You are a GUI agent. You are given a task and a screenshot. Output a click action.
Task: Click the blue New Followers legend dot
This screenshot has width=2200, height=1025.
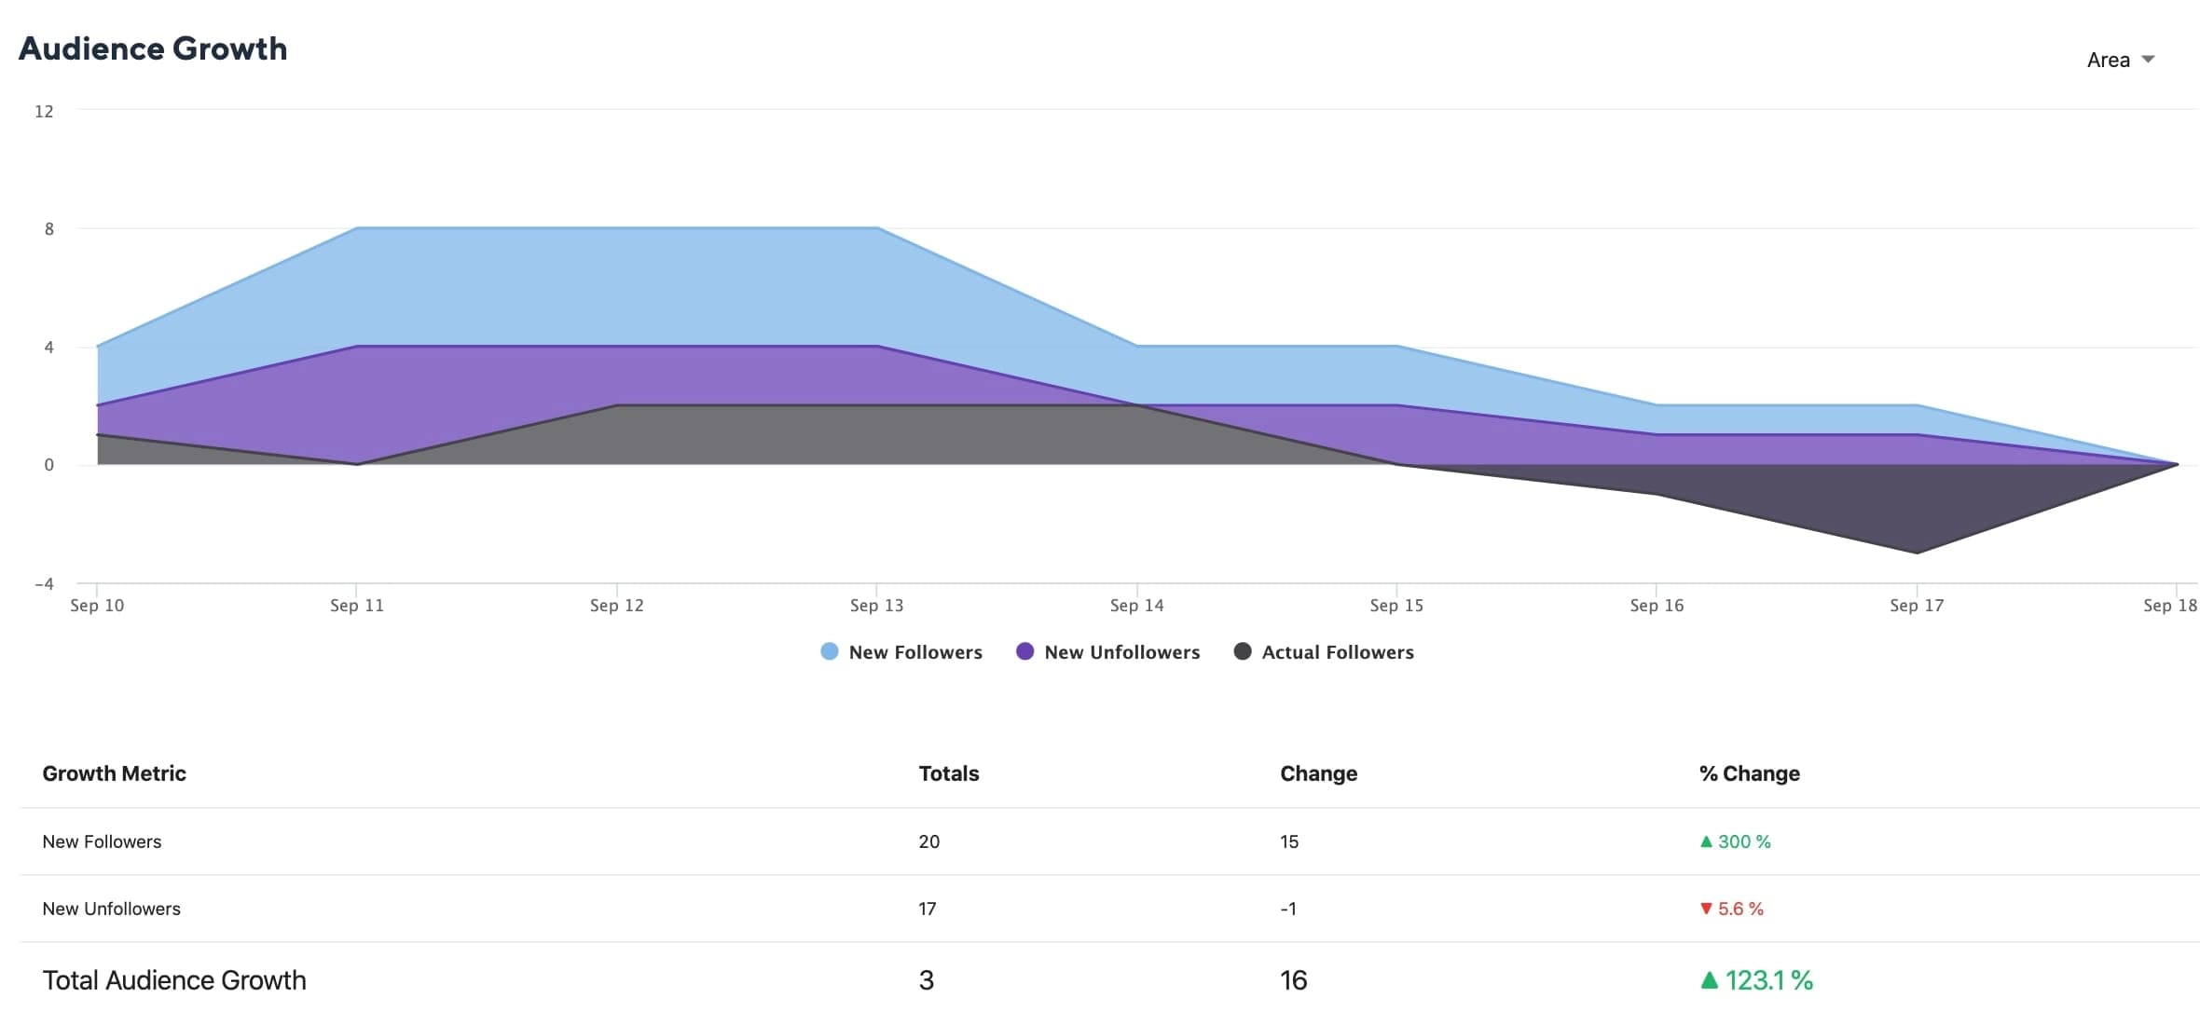(829, 651)
